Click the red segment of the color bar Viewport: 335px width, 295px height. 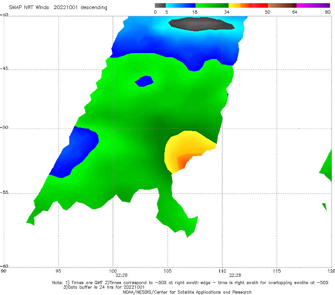point(260,5)
